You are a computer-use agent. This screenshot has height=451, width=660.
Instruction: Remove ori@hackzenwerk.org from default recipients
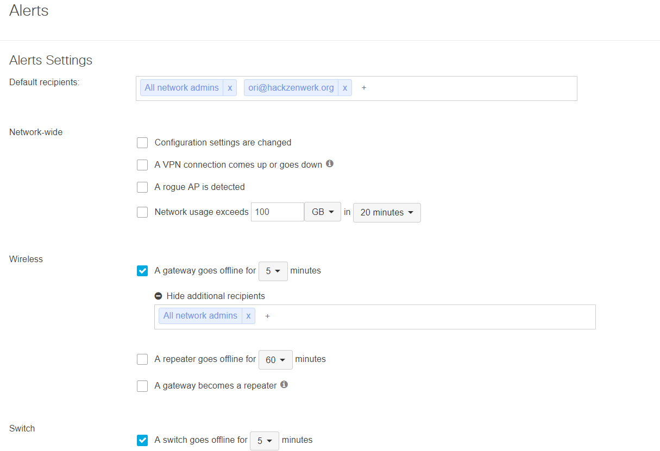coord(344,88)
